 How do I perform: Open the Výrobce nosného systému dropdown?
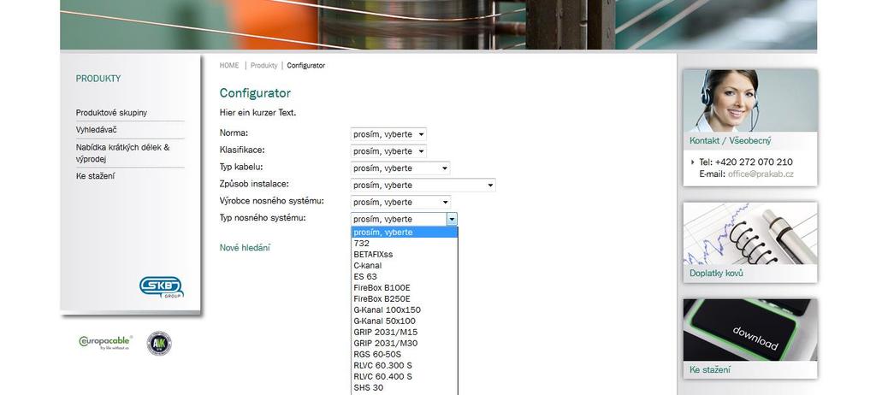coord(400,202)
